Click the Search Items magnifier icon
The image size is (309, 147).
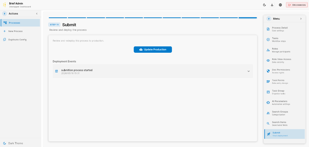point(268,124)
